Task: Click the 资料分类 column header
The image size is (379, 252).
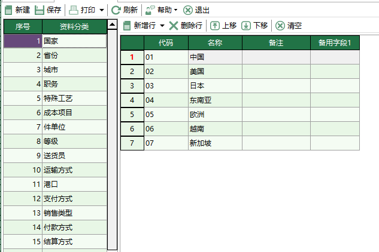Action: [74, 26]
